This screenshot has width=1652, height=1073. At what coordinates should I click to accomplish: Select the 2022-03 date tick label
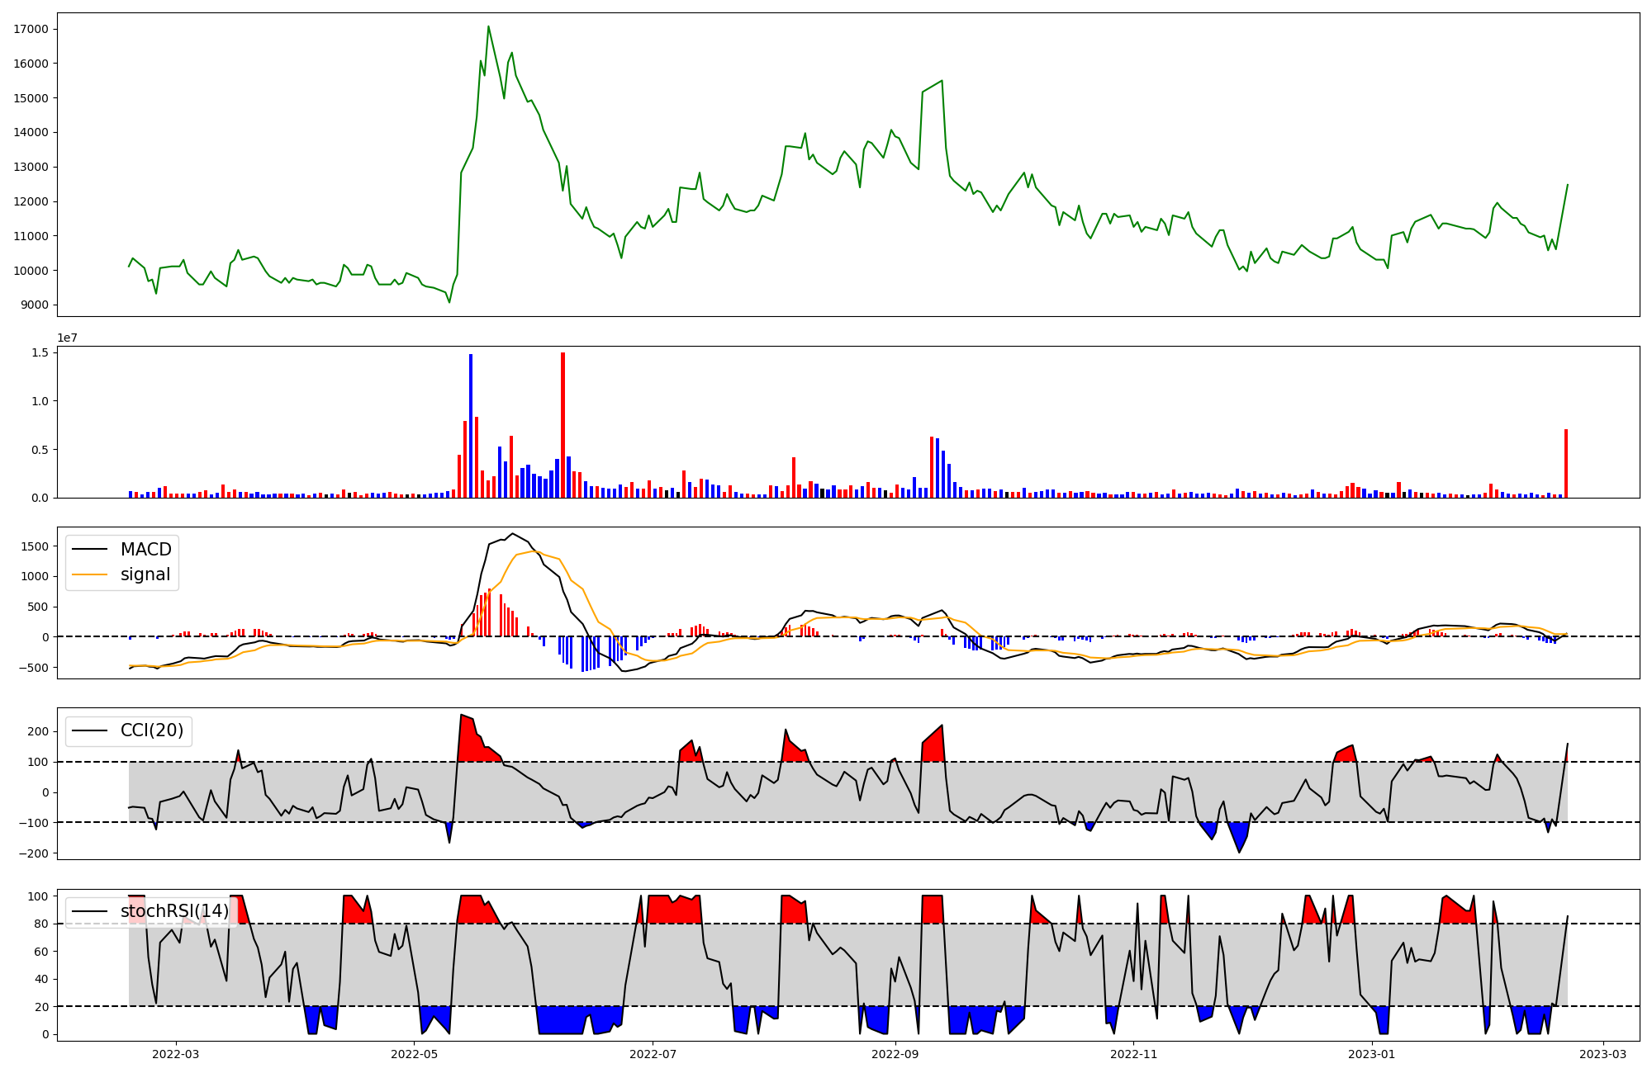(175, 1054)
